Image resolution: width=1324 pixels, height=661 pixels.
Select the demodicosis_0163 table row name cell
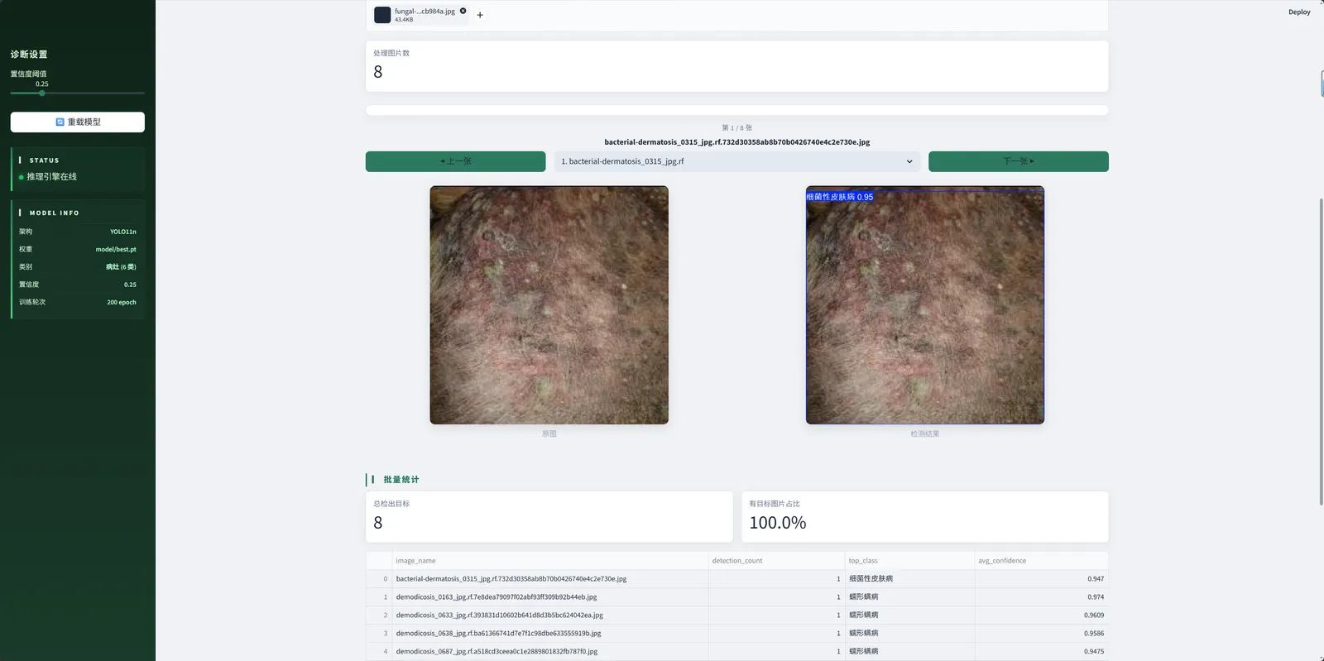[x=549, y=597]
